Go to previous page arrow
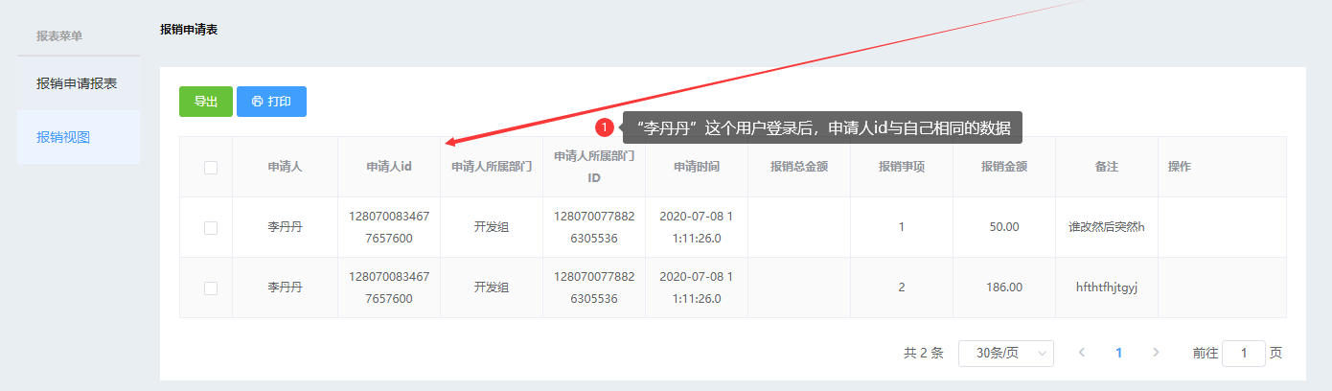The height and width of the screenshot is (391, 1332). (1082, 353)
